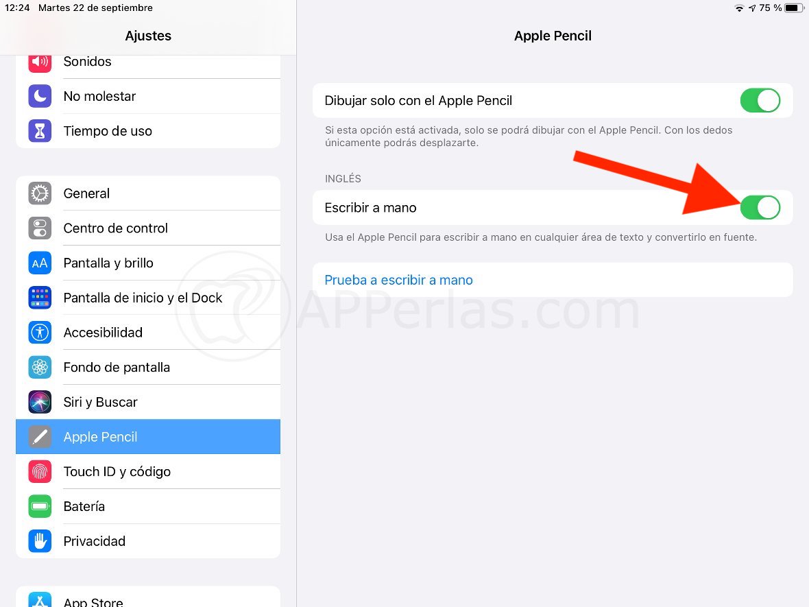
Task: Open No molestar moon icon
Action: coord(40,96)
